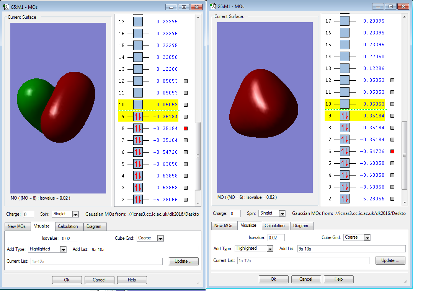Expand the Cube Grid dropdown in right window

367,237
